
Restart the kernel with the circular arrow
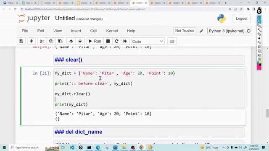pyautogui.click(x=116, y=41)
